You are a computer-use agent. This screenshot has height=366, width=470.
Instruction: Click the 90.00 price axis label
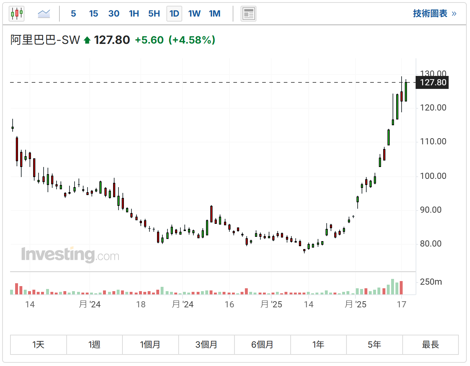[431, 210]
